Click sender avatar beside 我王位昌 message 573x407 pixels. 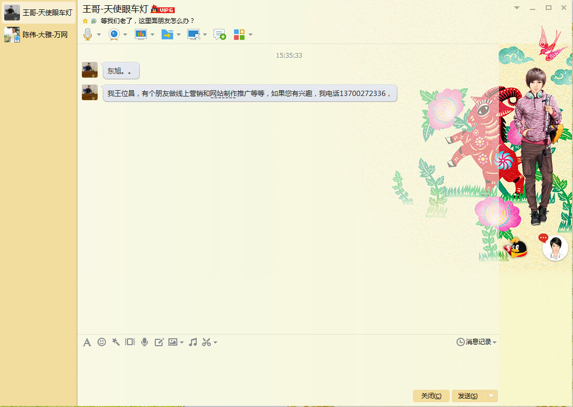[90, 92]
